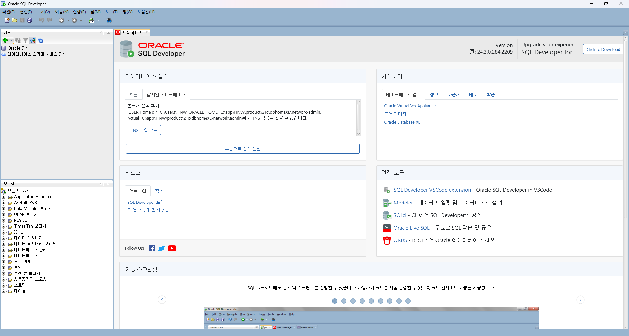Open search using the binoculars icon

click(109, 20)
